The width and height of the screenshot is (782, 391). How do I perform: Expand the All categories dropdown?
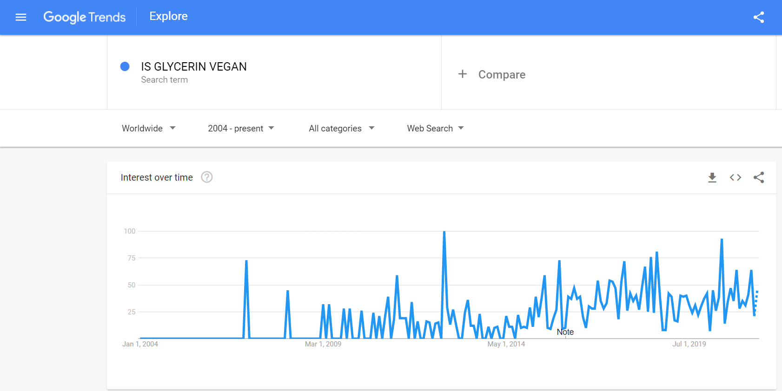pos(342,128)
